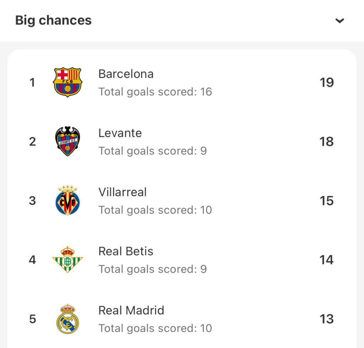The image size is (364, 348).
Task: Tap the Real Madrid club crest
Action: tap(68, 319)
